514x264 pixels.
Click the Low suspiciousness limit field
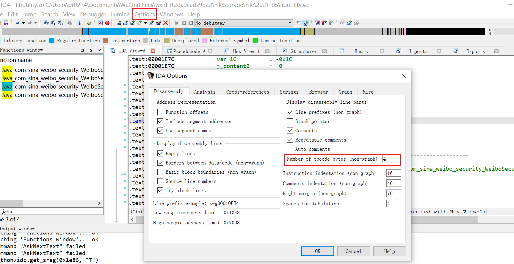251,212
